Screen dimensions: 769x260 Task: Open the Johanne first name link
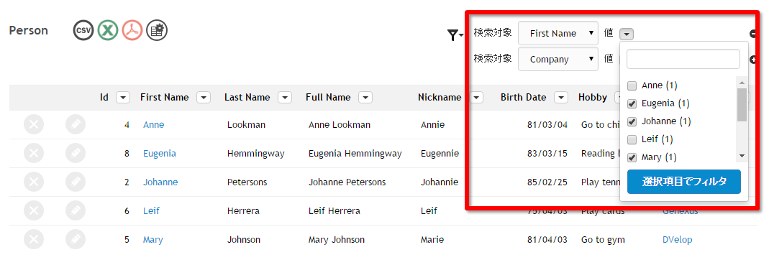pos(160,182)
